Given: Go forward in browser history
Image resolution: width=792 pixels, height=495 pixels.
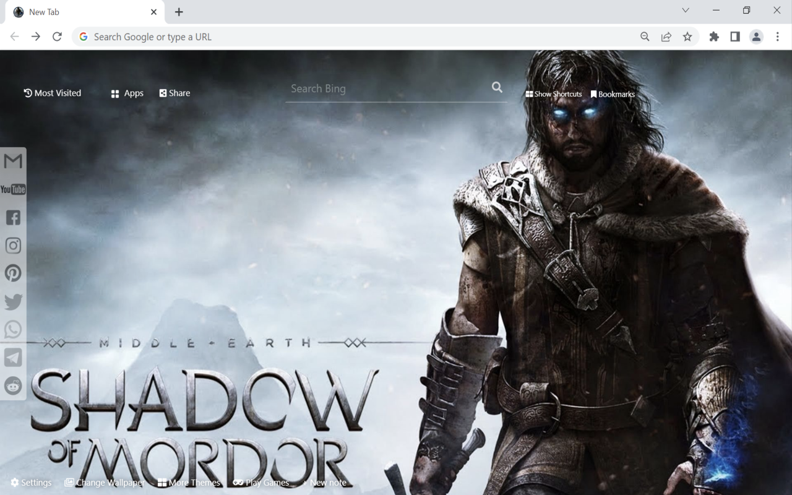Looking at the screenshot, I should point(36,37).
